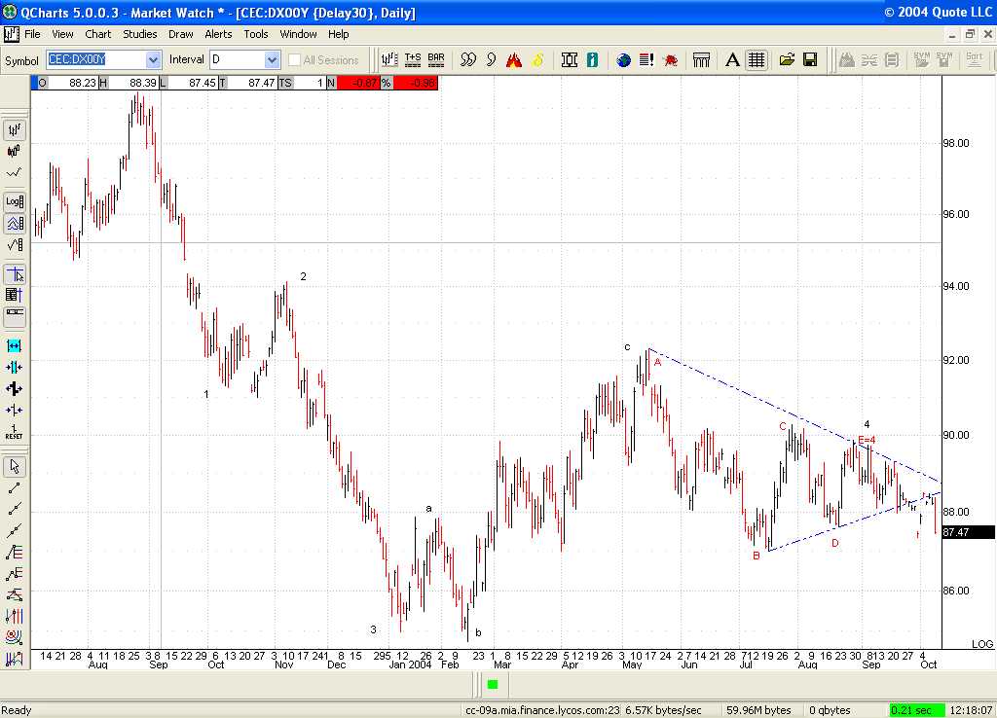This screenshot has height=718, width=997.
Task: Select the arrow pointer tool
Action: [x=14, y=467]
